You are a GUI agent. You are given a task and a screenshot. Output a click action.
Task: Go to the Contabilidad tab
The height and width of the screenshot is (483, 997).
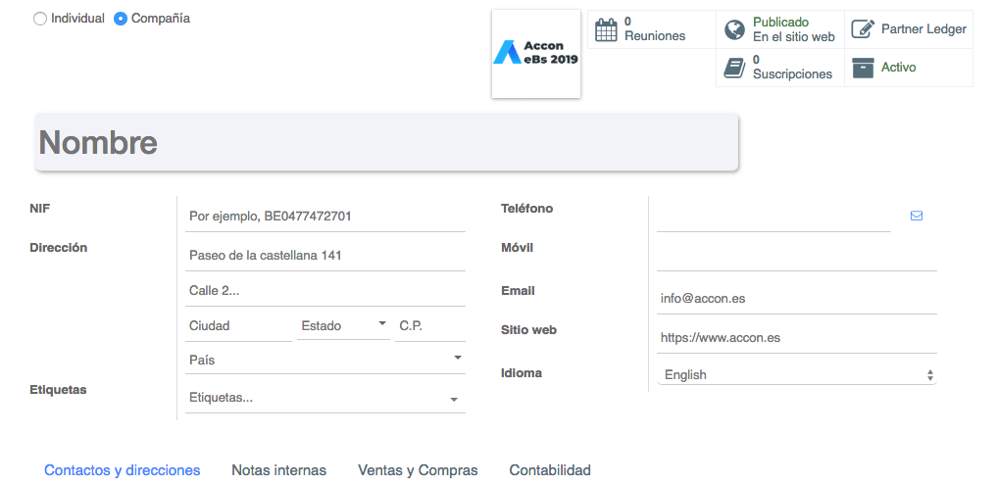coord(550,470)
